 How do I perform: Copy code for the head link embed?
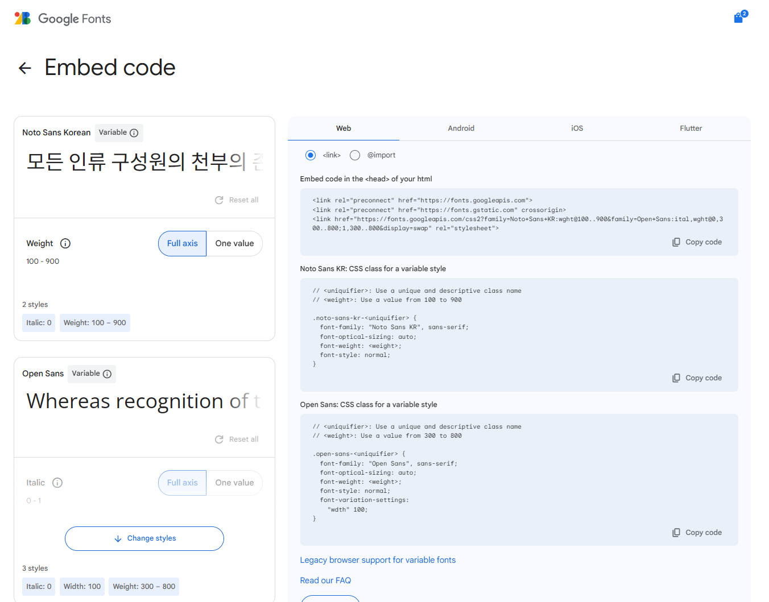697,242
